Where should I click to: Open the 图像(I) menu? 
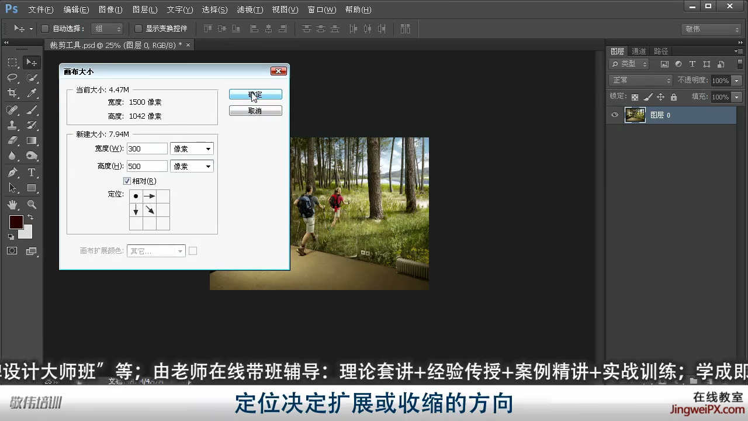click(x=110, y=9)
